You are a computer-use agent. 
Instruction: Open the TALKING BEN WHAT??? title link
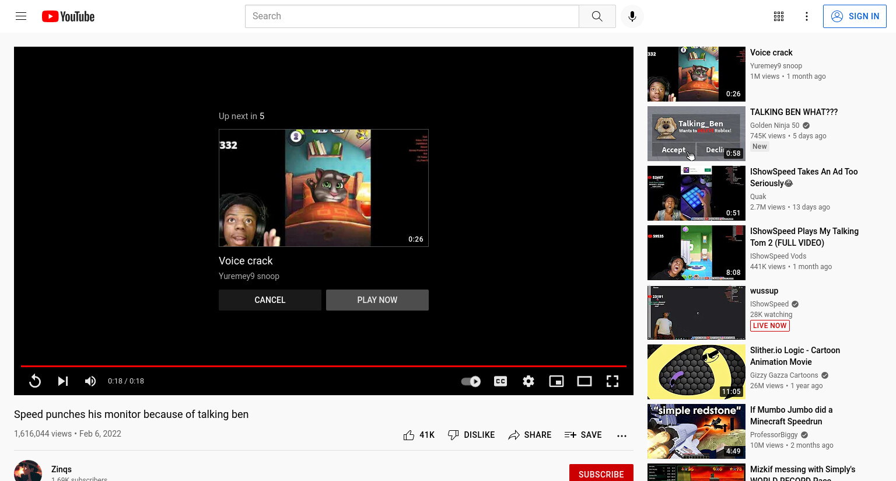[794, 112]
